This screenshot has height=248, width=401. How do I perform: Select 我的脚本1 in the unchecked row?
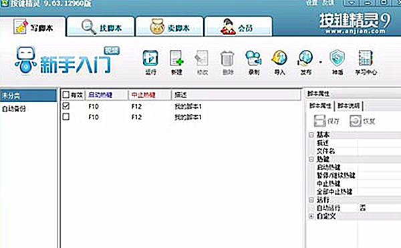point(188,117)
